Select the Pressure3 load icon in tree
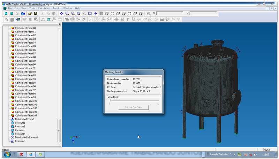The image size is (279, 159). (x=13, y=130)
